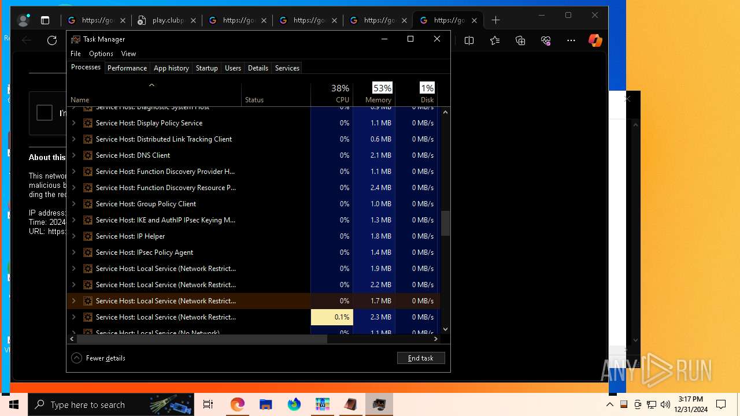The height and width of the screenshot is (416, 740).
Task: Expand Service Host: IP Helper row
Action: [x=73, y=236]
